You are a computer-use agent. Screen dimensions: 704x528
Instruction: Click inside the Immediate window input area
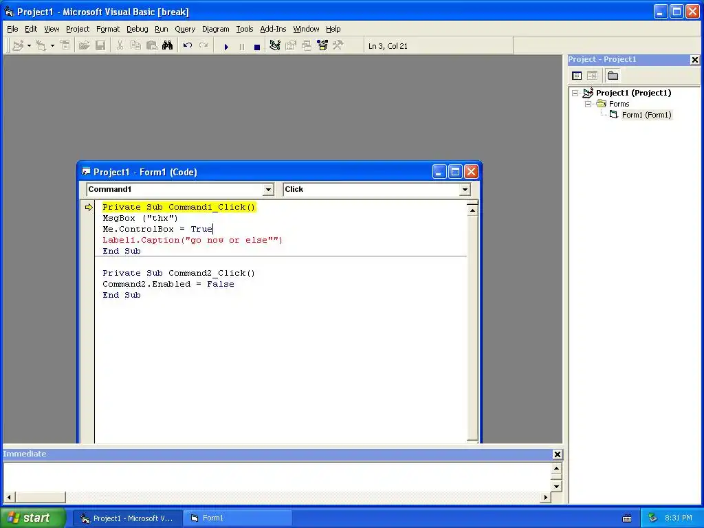pos(277,477)
